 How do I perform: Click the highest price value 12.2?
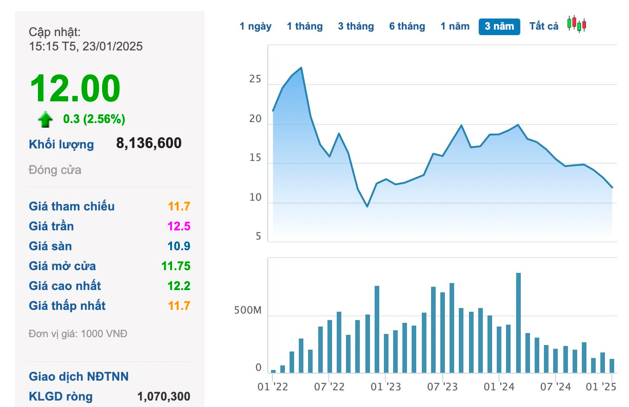point(179,286)
